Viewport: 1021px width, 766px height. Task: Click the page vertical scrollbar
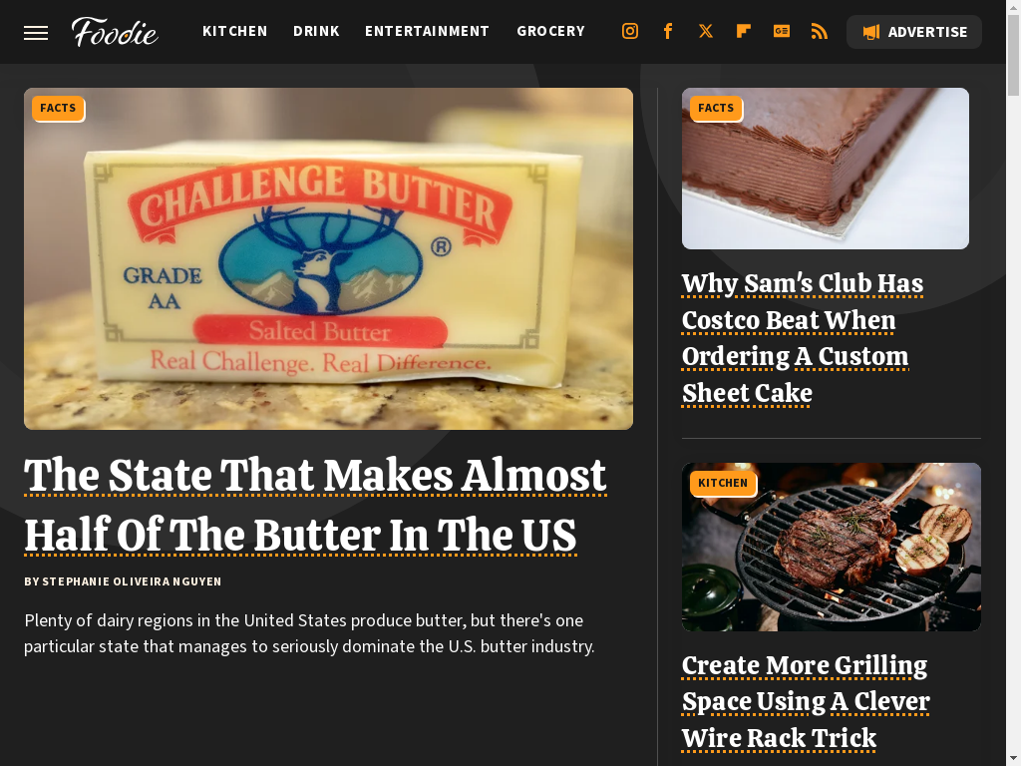pos(1013,383)
